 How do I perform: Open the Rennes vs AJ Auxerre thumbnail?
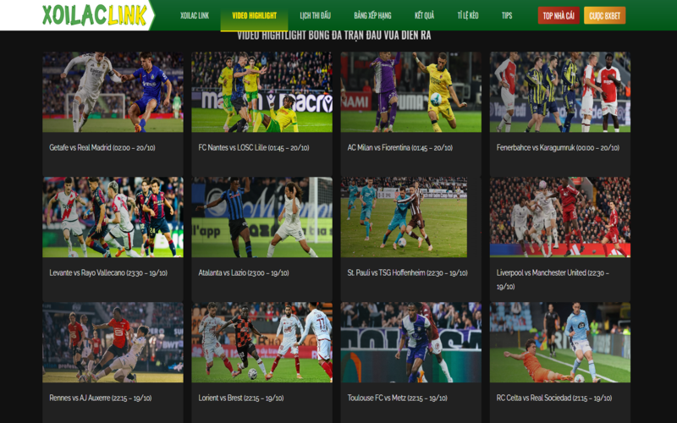click(113, 342)
